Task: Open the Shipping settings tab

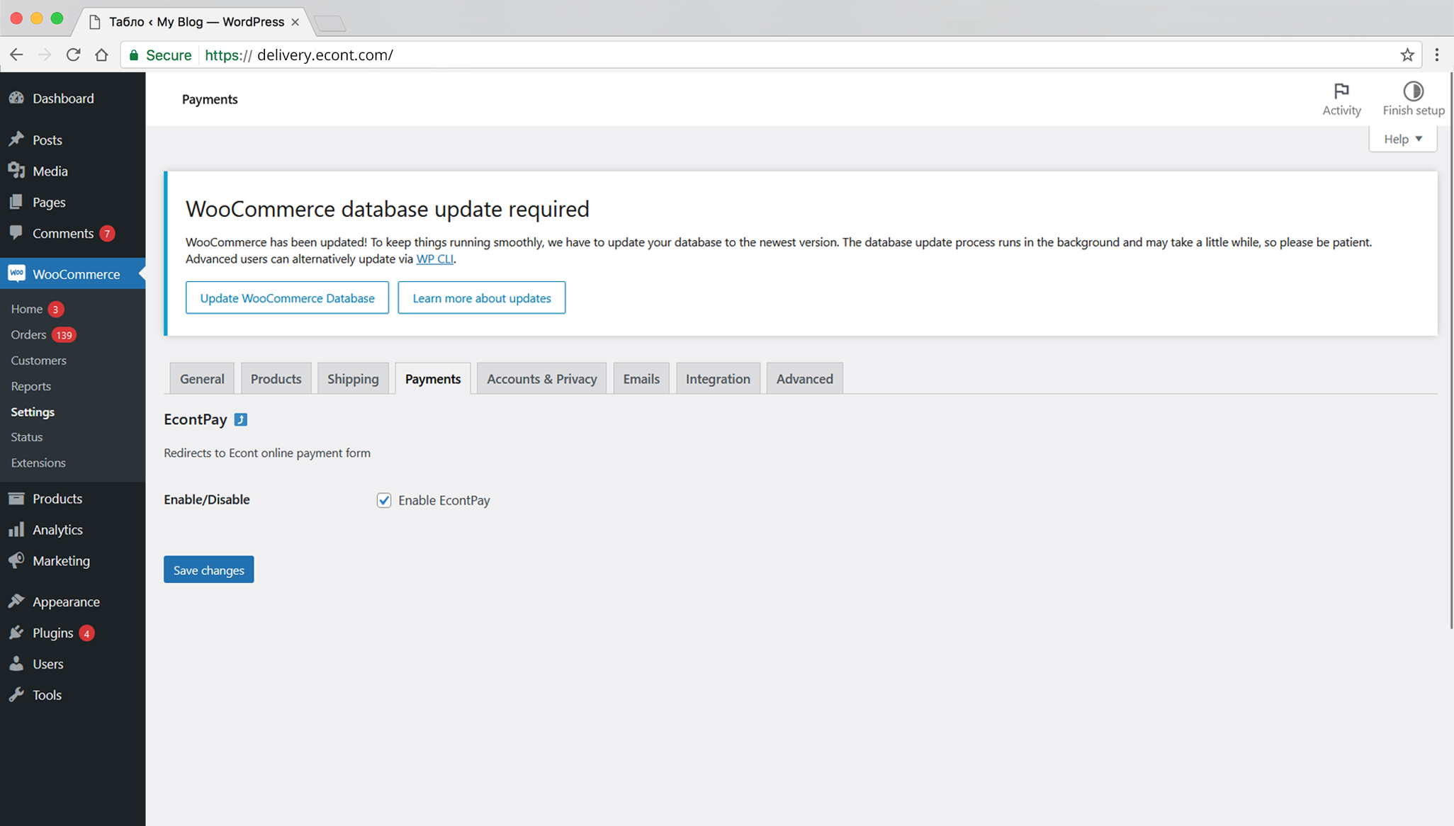Action: pos(353,378)
